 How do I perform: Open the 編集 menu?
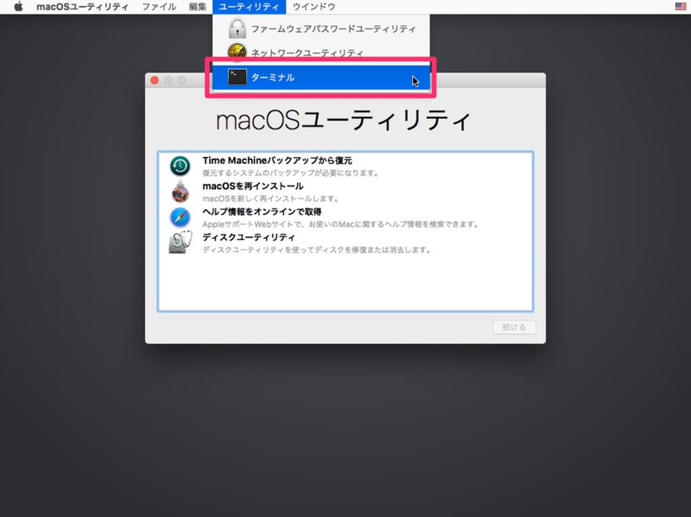[x=197, y=7]
